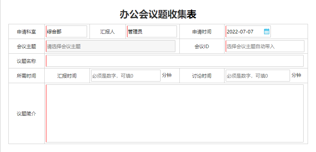Click the 申请科室 label cell
316x152 pixels.
(26, 31)
